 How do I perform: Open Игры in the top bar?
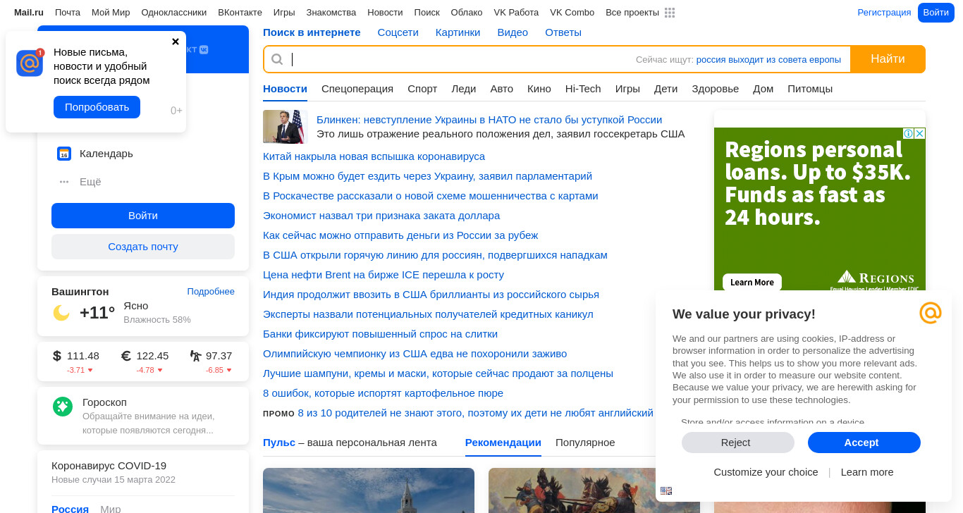(x=284, y=13)
